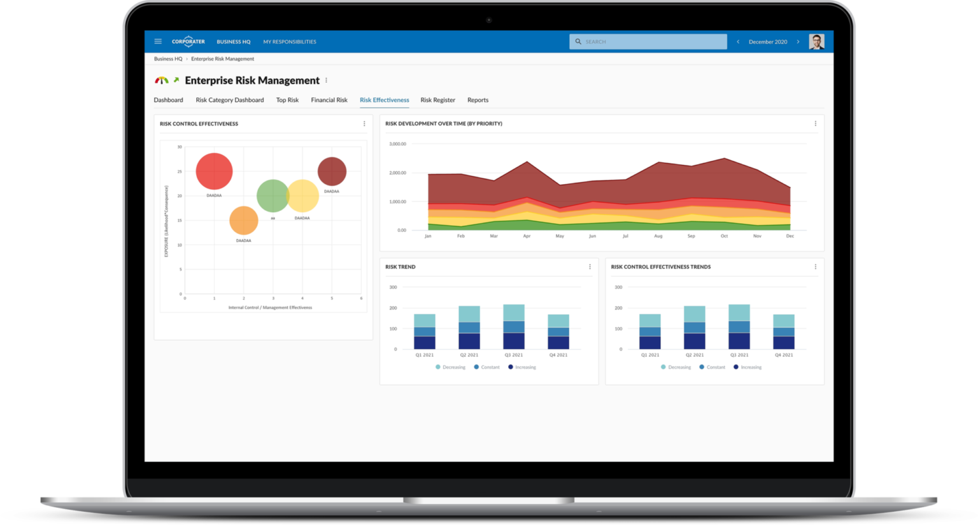Open options menu next to Enterprise Risk Management title

coord(327,80)
